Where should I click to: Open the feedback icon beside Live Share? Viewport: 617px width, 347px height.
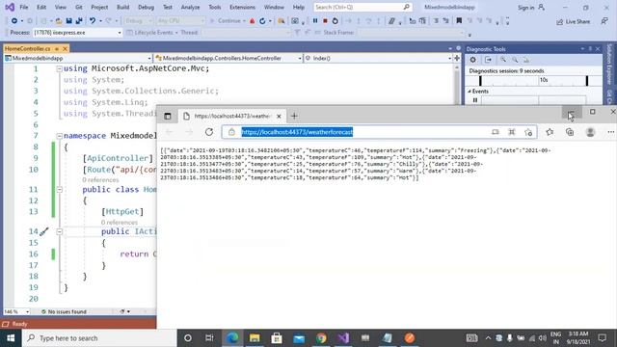[604, 21]
